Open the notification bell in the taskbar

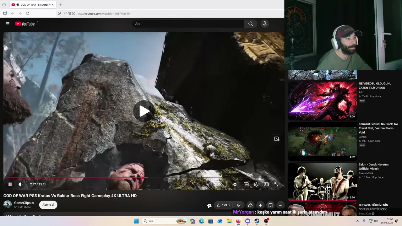[x=396, y=221]
